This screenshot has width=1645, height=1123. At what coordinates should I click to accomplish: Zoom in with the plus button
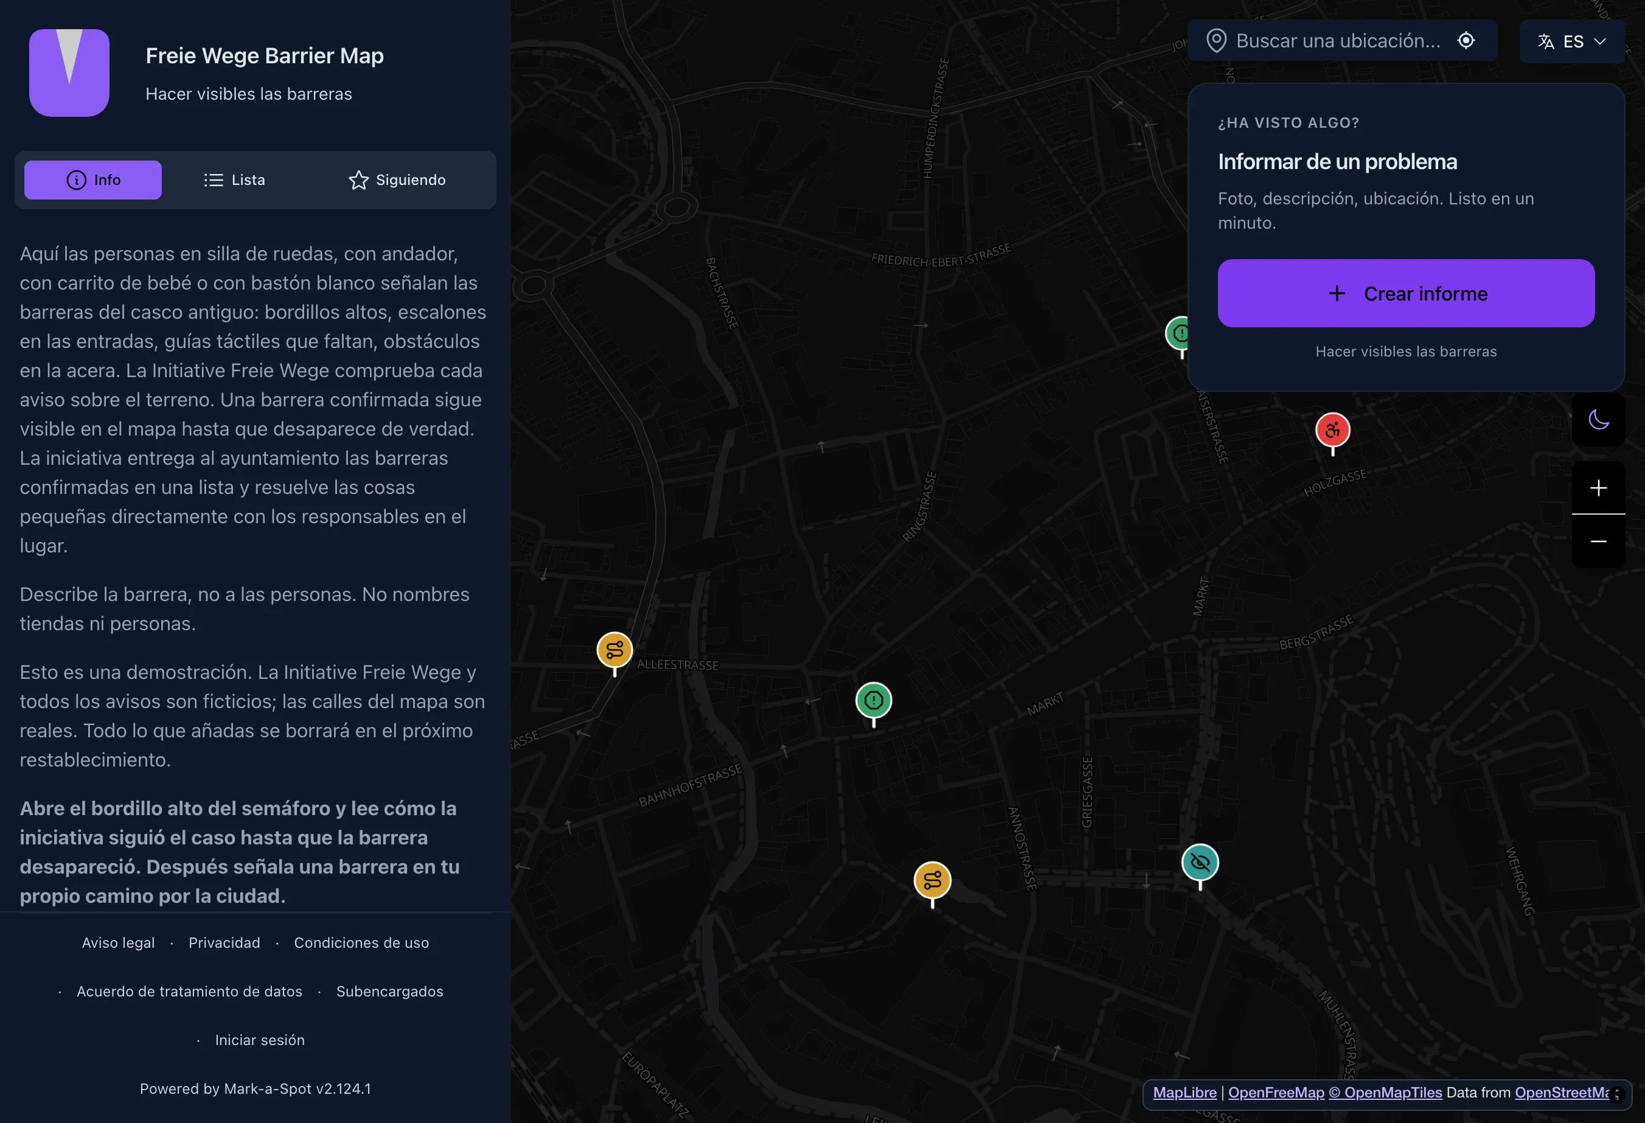(x=1598, y=488)
